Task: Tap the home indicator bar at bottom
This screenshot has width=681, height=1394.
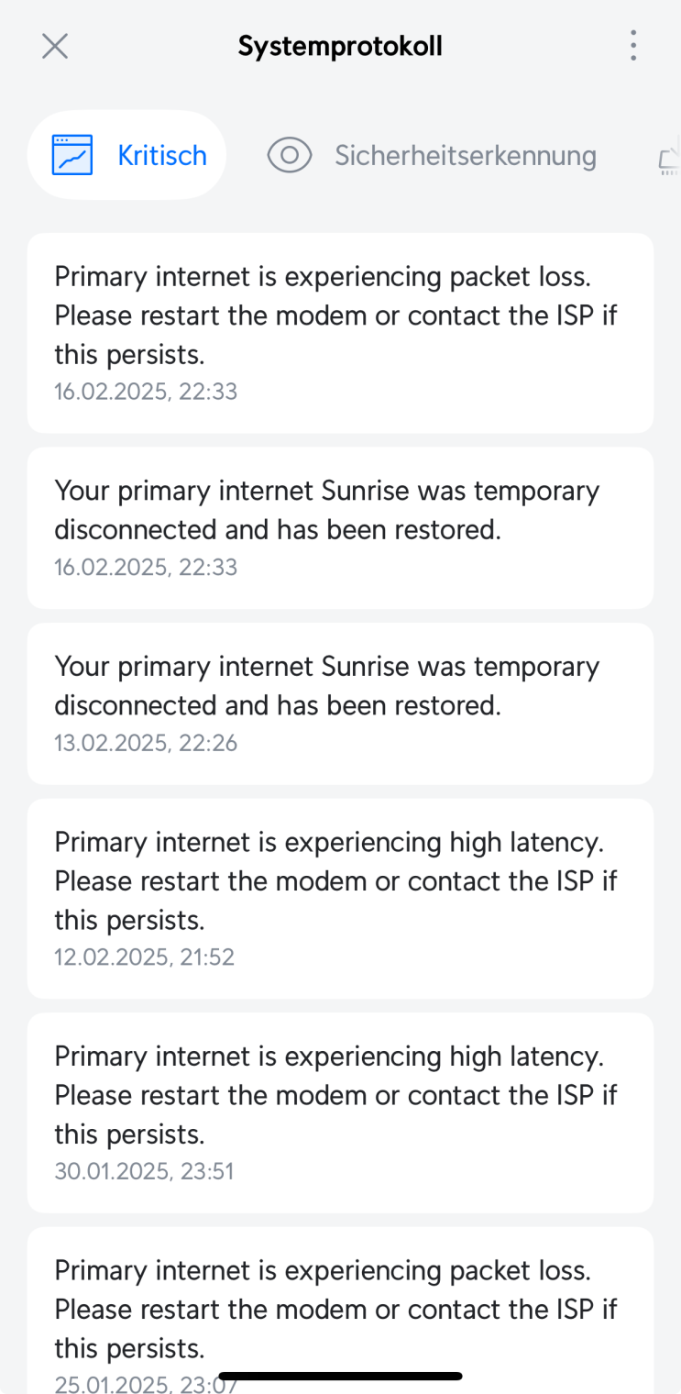Action: [340, 1376]
